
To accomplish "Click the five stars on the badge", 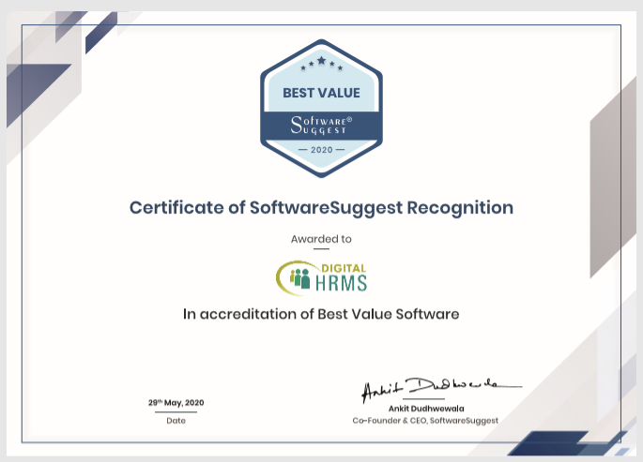I will (321, 63).
